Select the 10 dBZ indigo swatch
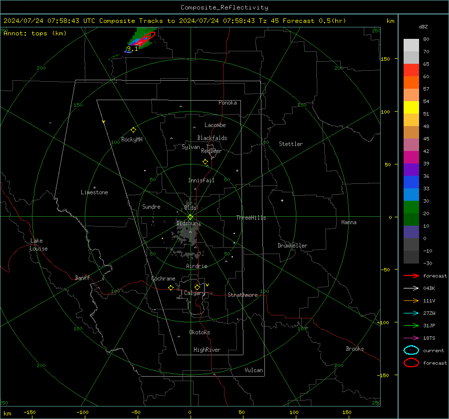 [x=411, y=232]
